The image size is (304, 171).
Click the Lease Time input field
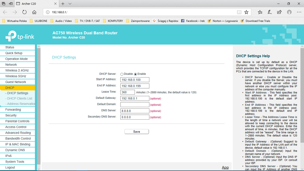pos(128,92)
